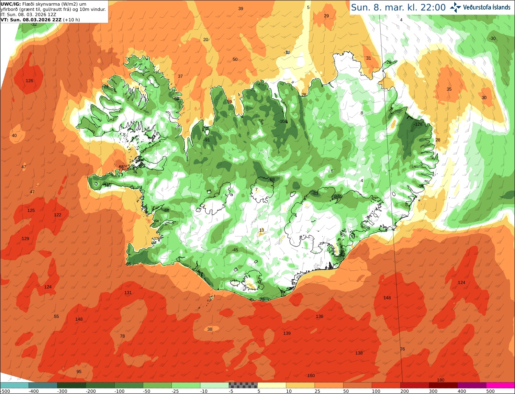
Task: Click the map value '40' on the western edge
Action: click(x=14, y=135)
